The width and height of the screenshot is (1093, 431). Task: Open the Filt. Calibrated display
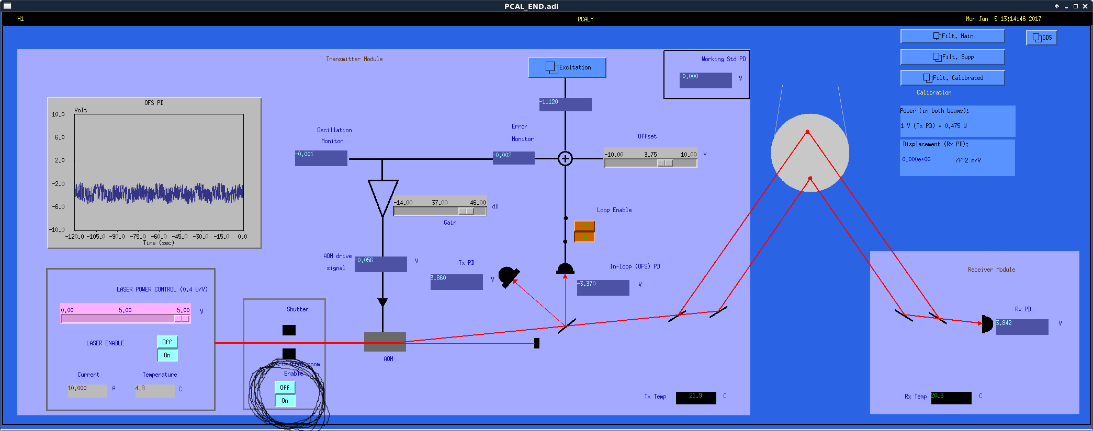click(952, 78)
